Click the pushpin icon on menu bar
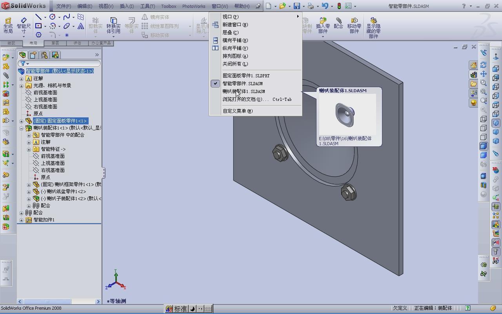 pos(258,6)
